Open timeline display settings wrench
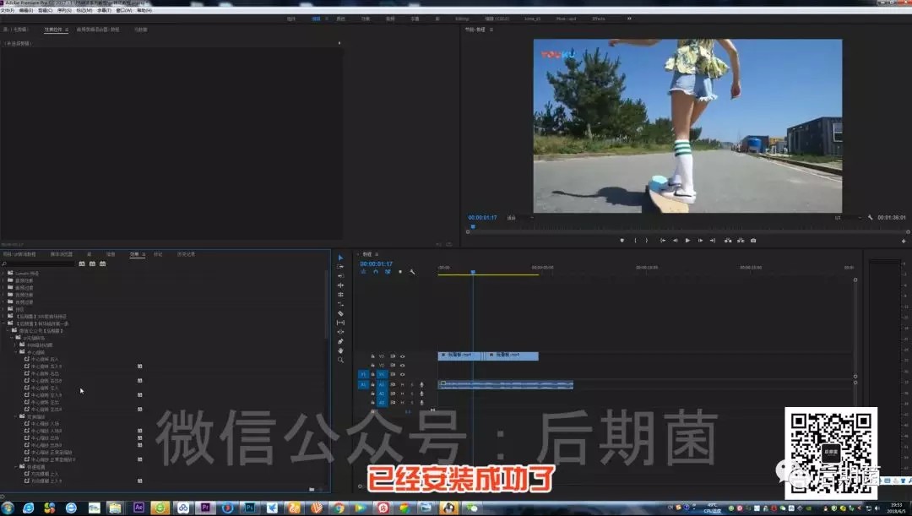Image resolution: width=912 pixels, height=516 pixels. (x=412, y=272)
